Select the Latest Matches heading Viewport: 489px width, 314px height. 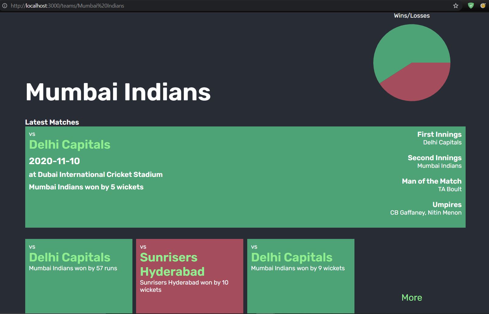pyautogui.click(x=52, y=122)
